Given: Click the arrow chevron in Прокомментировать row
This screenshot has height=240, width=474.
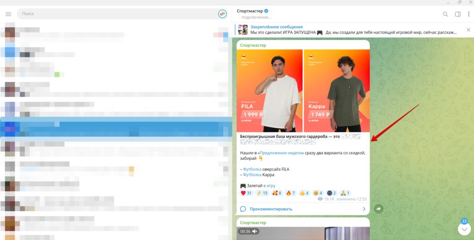Looking at the screenshot, I should click(x=364, y=209).
